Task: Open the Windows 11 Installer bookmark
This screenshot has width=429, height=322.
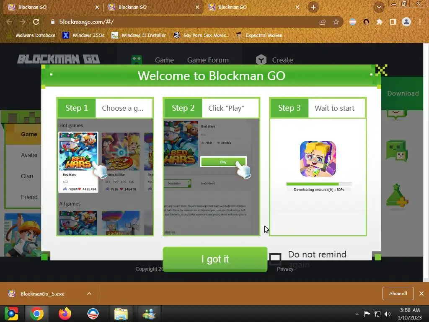Action: [139, 35]
